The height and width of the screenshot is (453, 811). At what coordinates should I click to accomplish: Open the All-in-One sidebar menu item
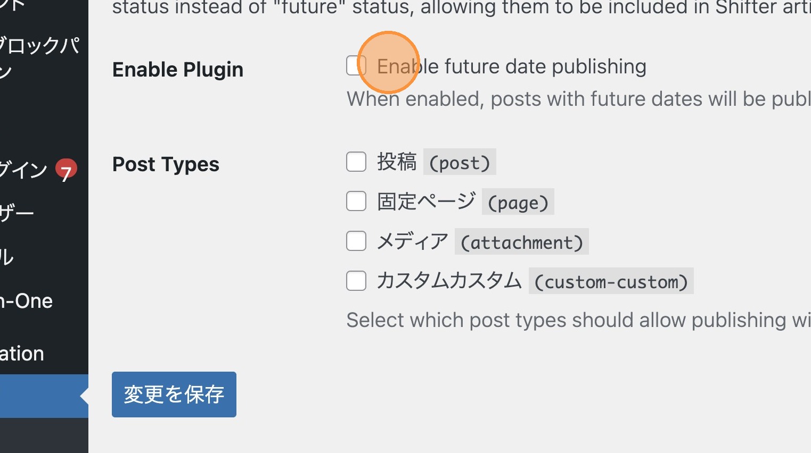[x=27, y=301]
